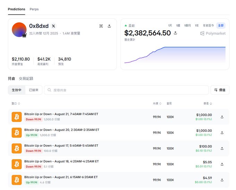Click the $41.2K biggest win stat
This screenshot has width=236, height=190.
coord(44,59)
